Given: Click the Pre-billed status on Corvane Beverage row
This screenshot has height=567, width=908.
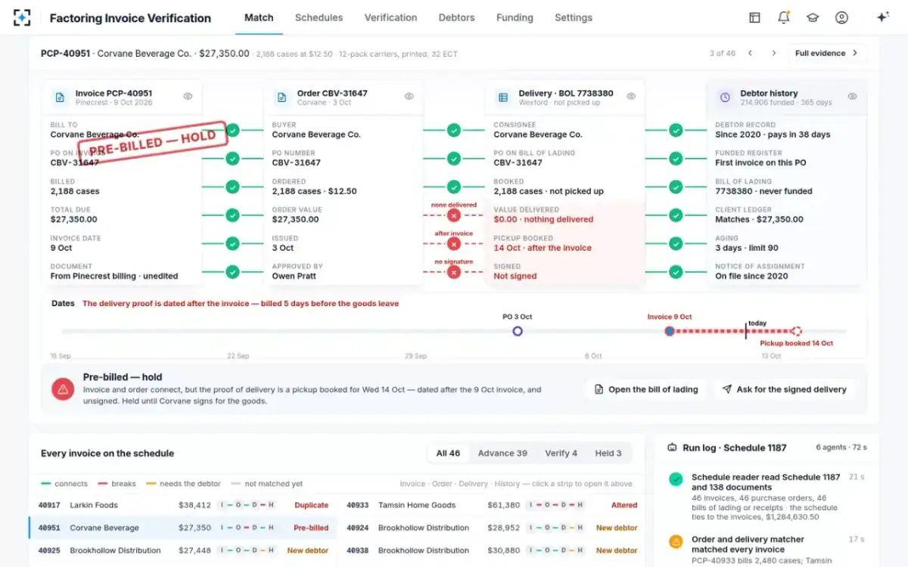Looking at the screenshot, I should pyautogui.click(x=311, y=528).
